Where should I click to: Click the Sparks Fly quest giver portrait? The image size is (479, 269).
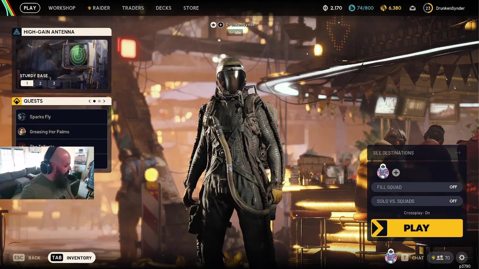[x=22, y=117]
